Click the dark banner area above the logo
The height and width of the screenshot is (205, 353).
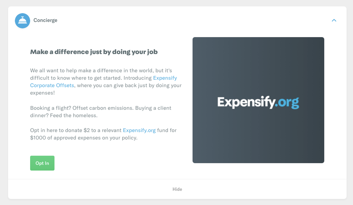pyautogui.click(x=258, y=65)
